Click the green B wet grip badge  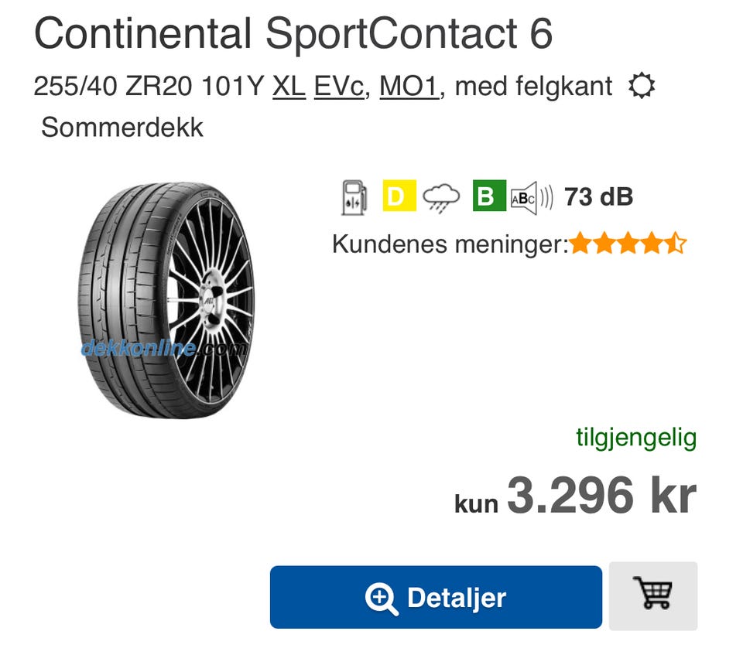coord(489,196)
